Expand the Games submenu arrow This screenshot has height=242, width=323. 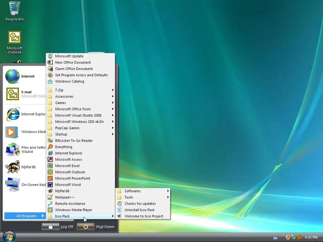(113, 102)
